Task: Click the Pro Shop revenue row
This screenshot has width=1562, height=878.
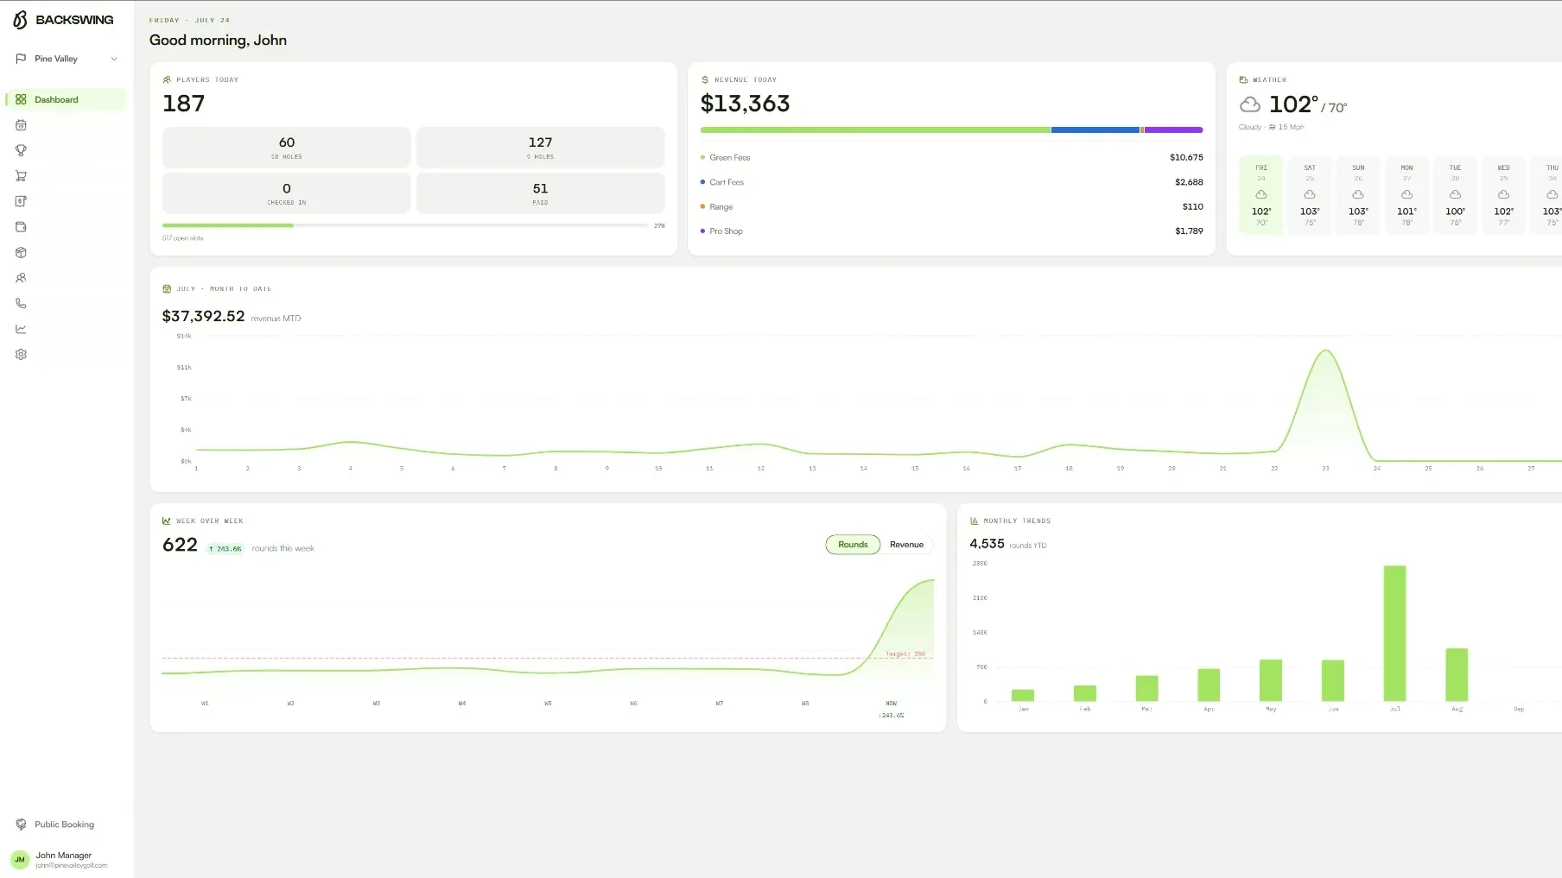Action: point(951,231)
